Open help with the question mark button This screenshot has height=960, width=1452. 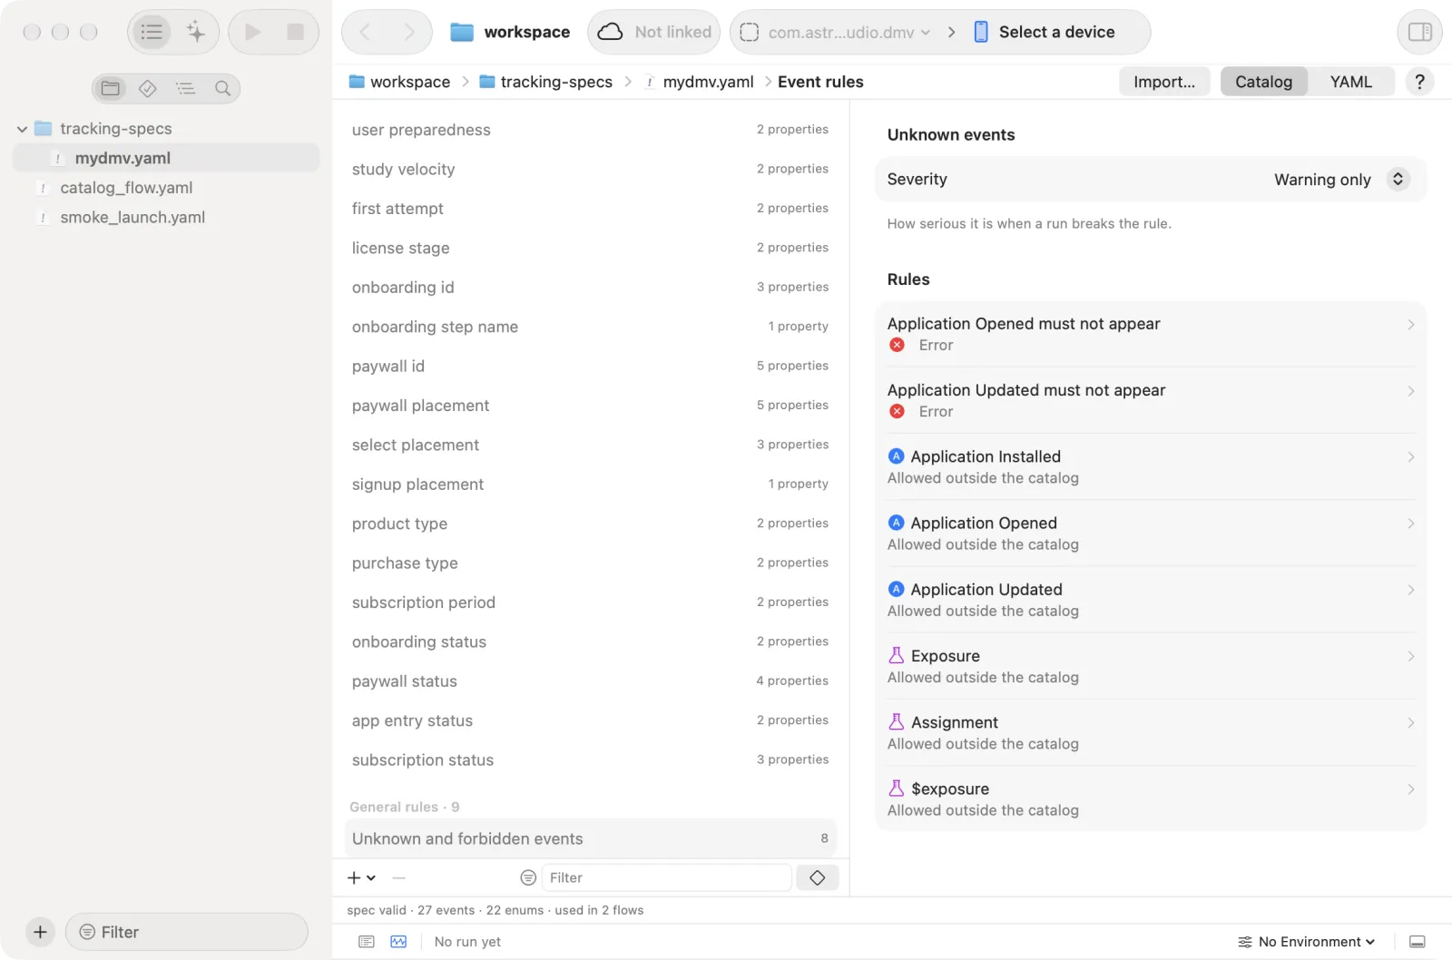coord(1419,82)
